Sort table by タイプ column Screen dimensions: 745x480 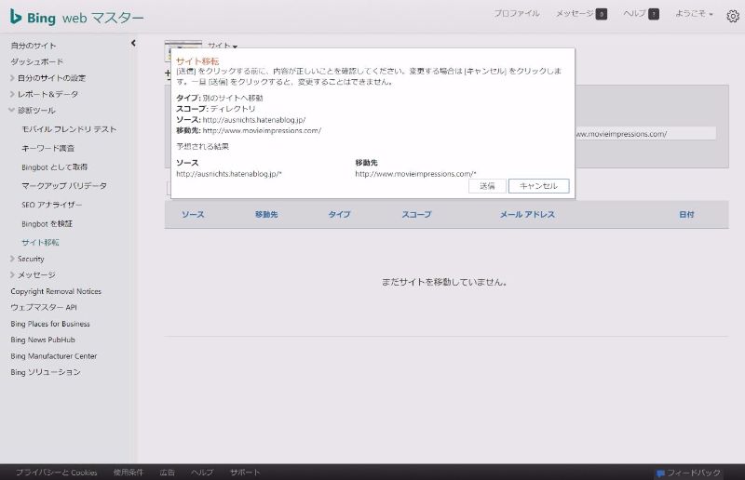click(339, 214)
